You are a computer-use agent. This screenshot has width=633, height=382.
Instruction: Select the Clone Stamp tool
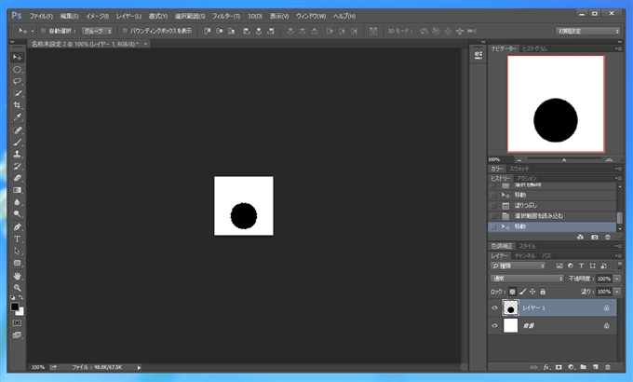click(17, 154)
